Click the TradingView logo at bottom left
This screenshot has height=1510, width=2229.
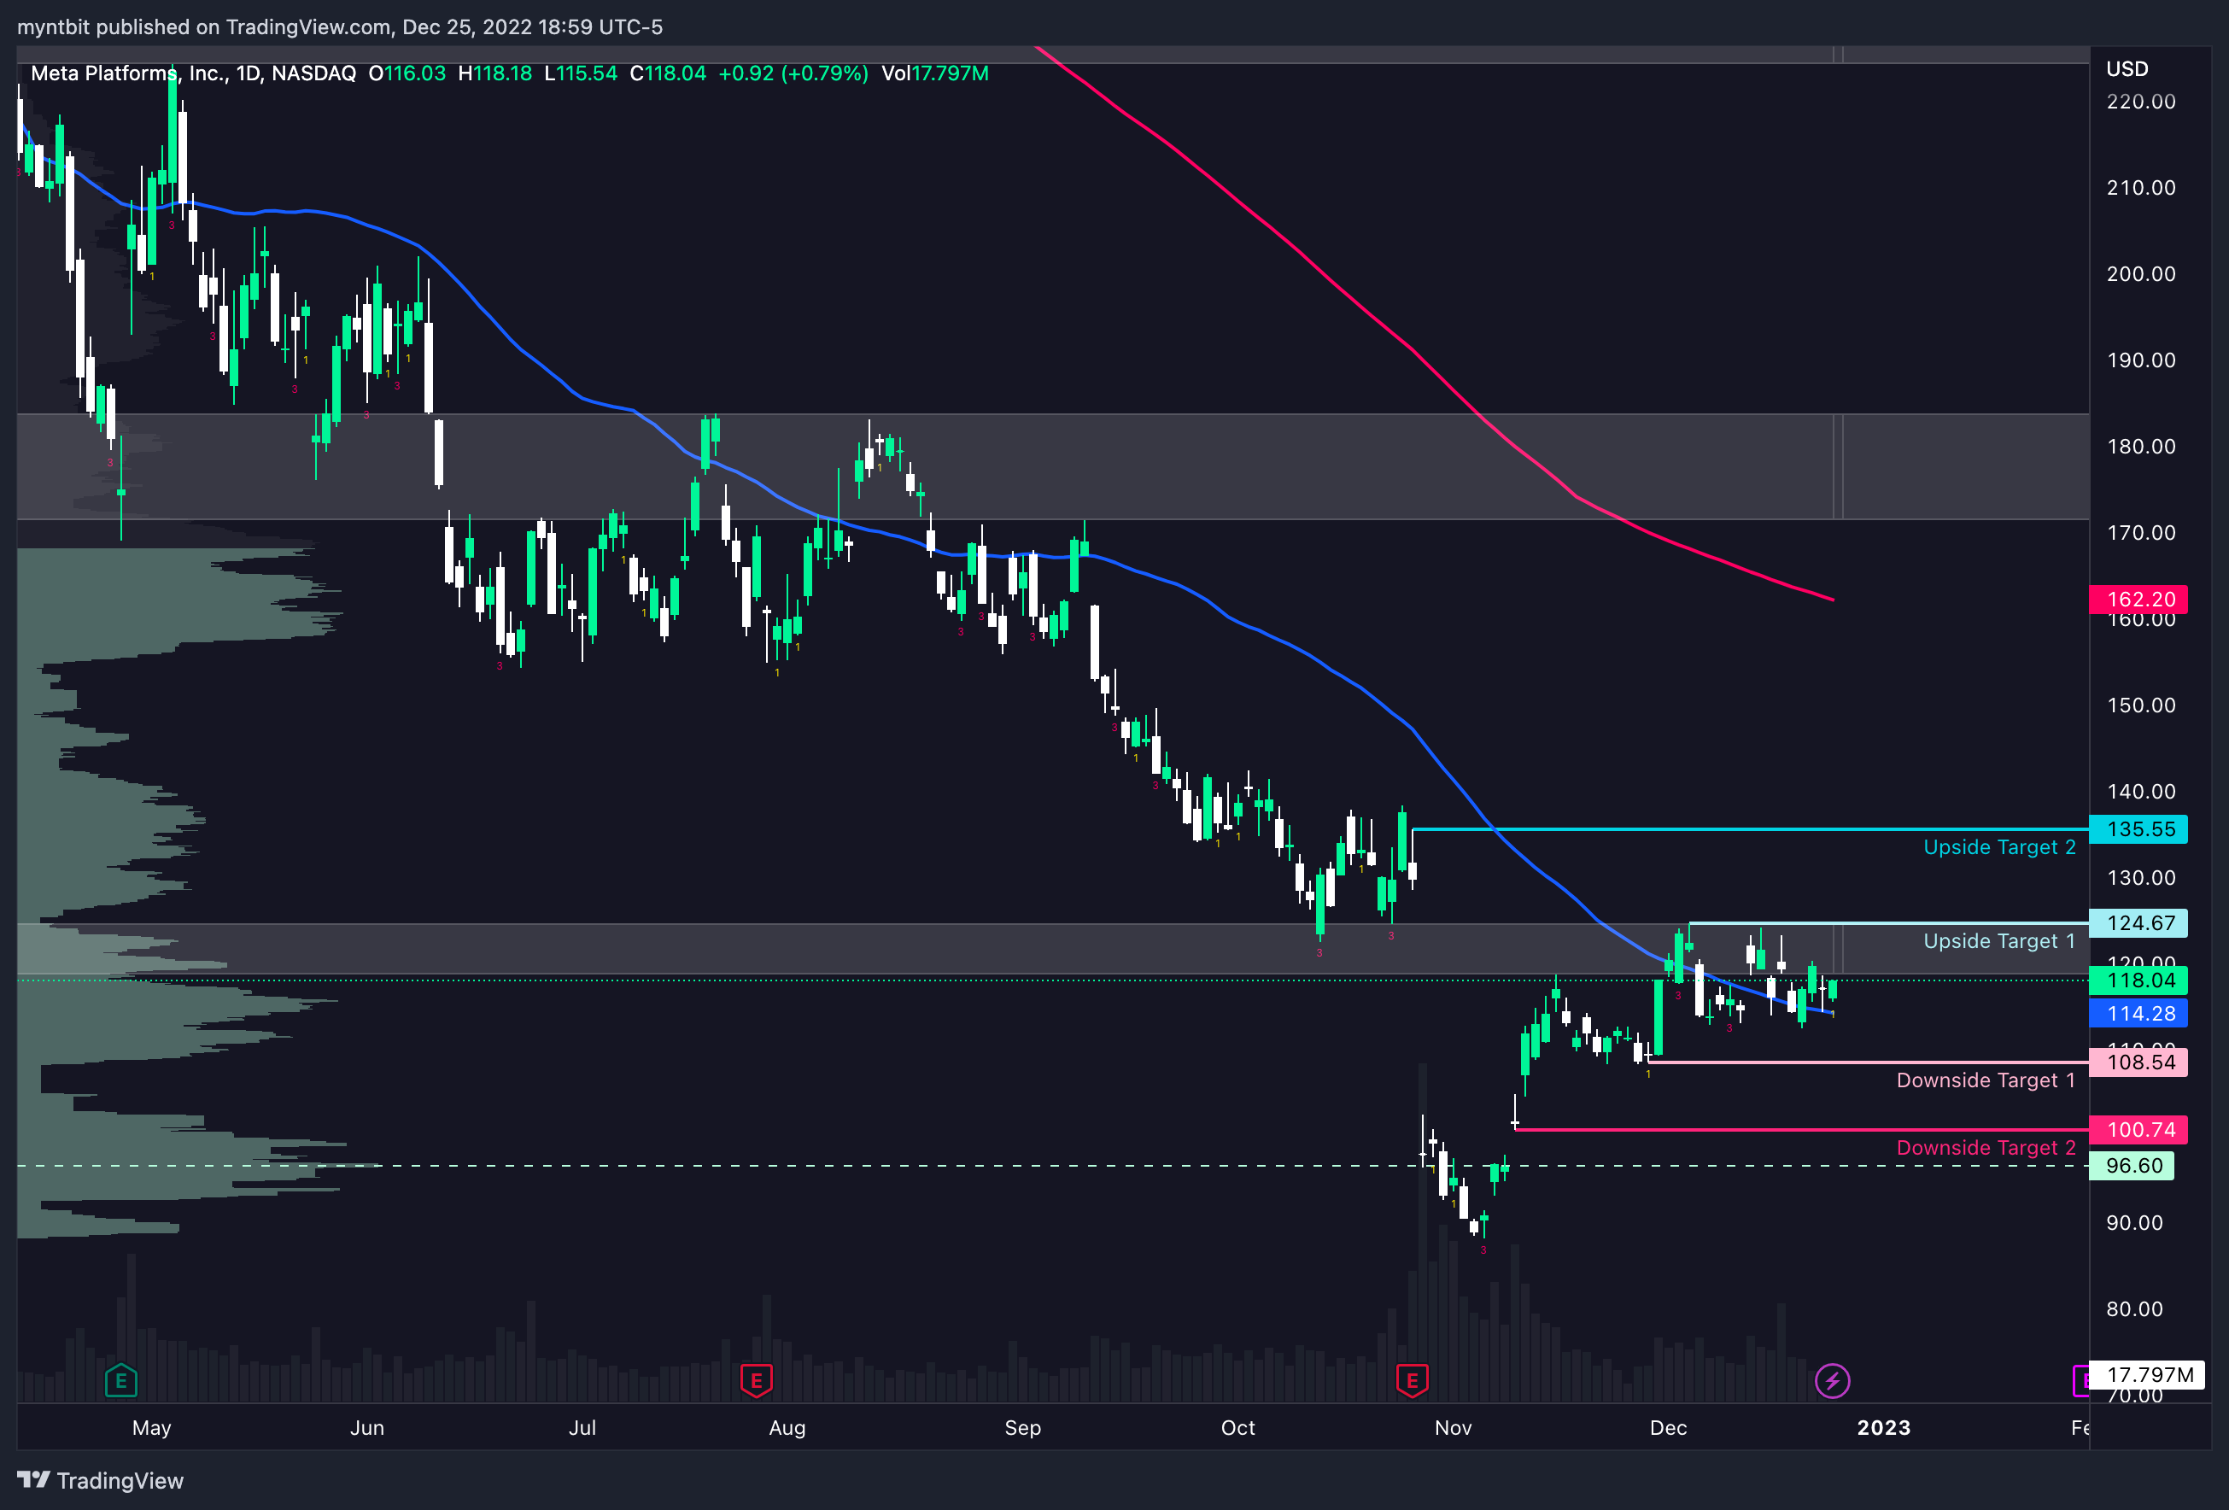[101, 1480]
